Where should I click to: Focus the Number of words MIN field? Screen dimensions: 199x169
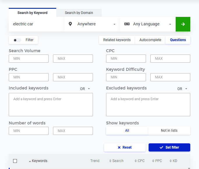29,131
